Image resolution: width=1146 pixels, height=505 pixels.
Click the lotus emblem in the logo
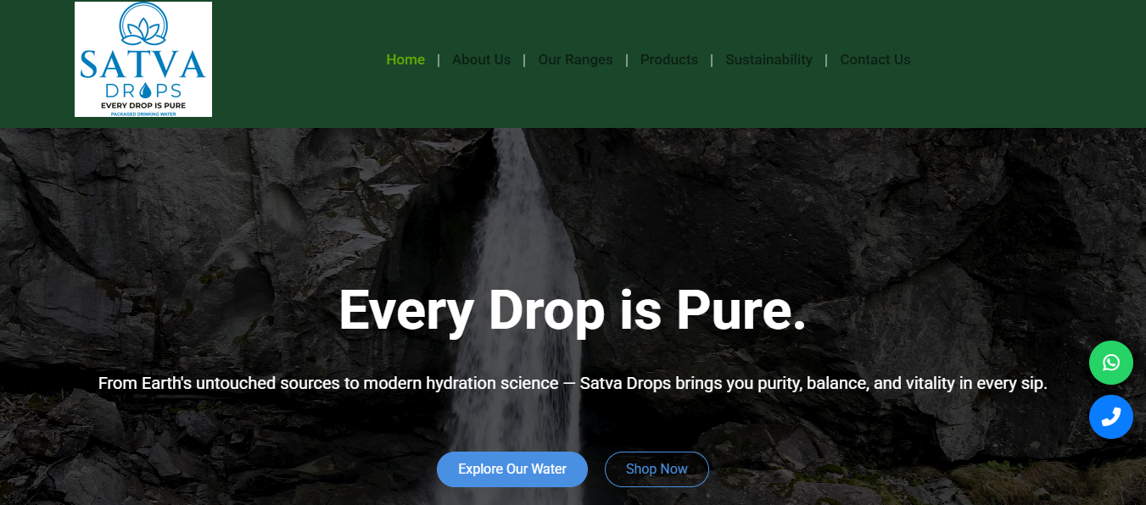(143, 25)
